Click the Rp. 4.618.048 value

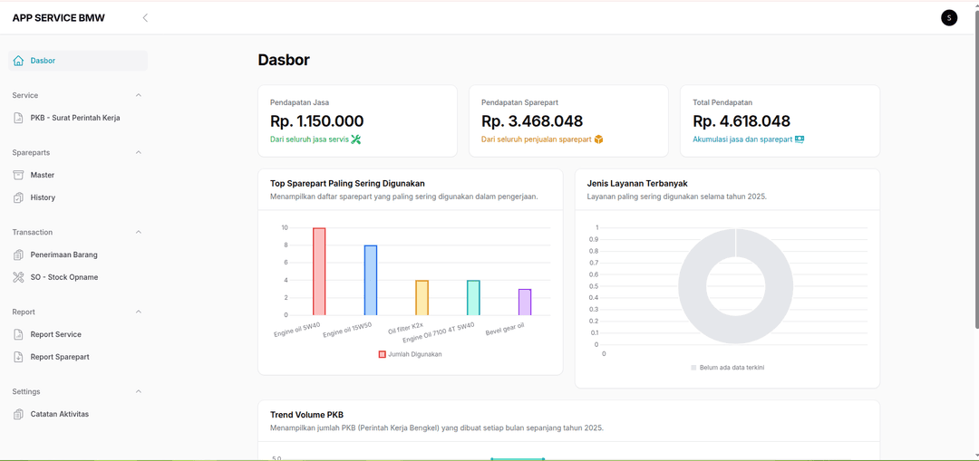pyautogui.click(x=742, y=121)
